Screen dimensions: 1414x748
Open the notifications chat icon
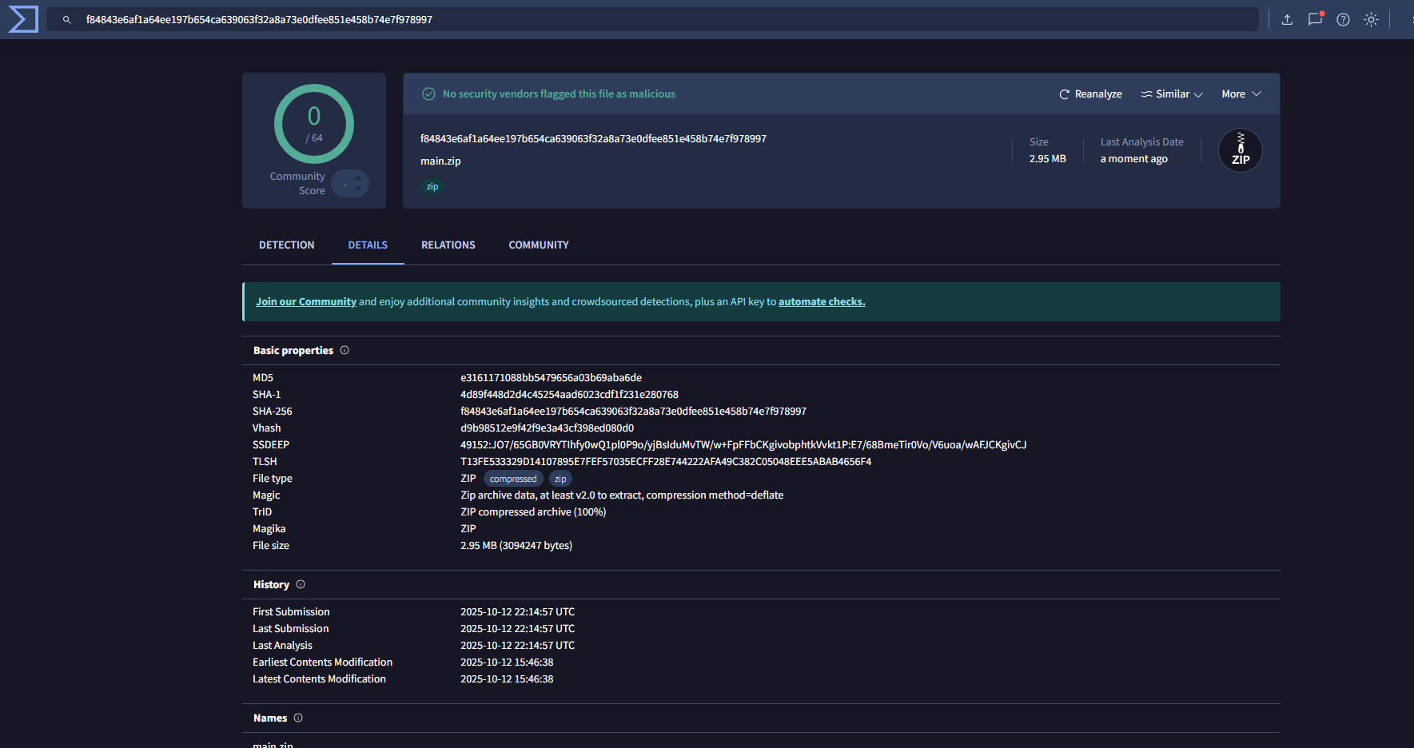pyautogui.click(x=1315, y=20)
